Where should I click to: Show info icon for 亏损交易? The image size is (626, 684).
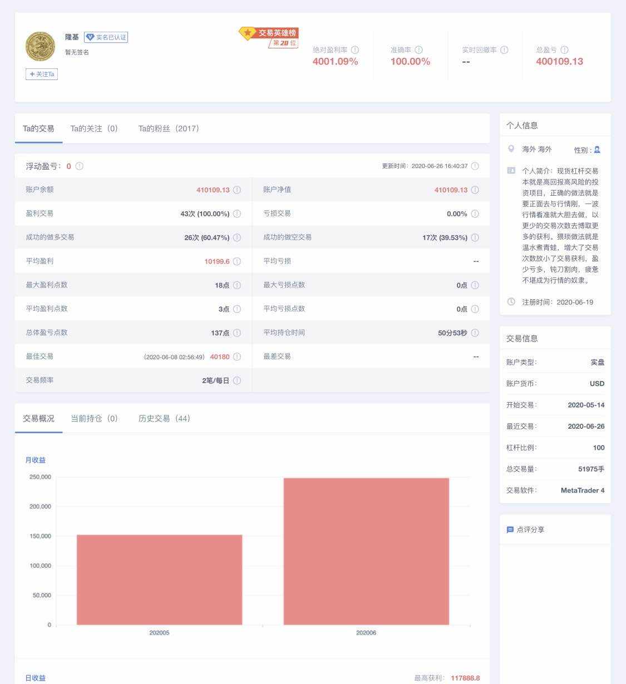[x=475, y=214]
